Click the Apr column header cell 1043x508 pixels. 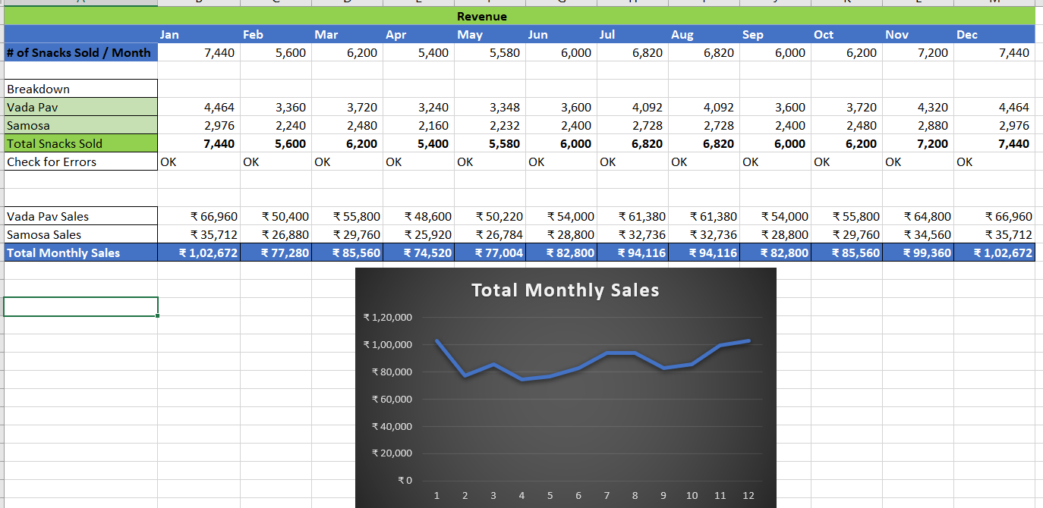[418, 34]
